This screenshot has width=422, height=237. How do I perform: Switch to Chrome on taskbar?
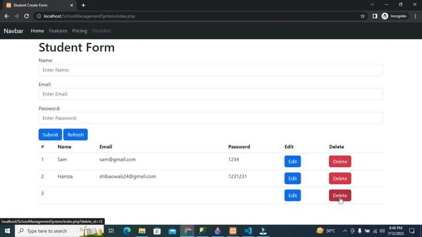[x=187, y=231]
